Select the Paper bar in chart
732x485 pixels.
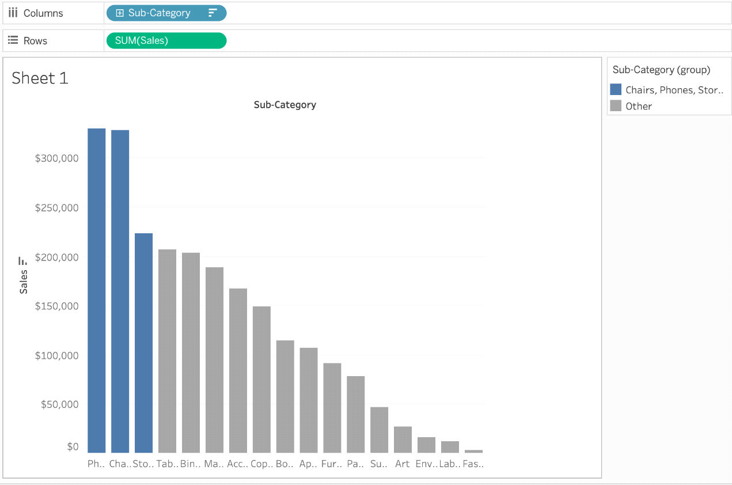pyautogui.click(x=356, y=414)
